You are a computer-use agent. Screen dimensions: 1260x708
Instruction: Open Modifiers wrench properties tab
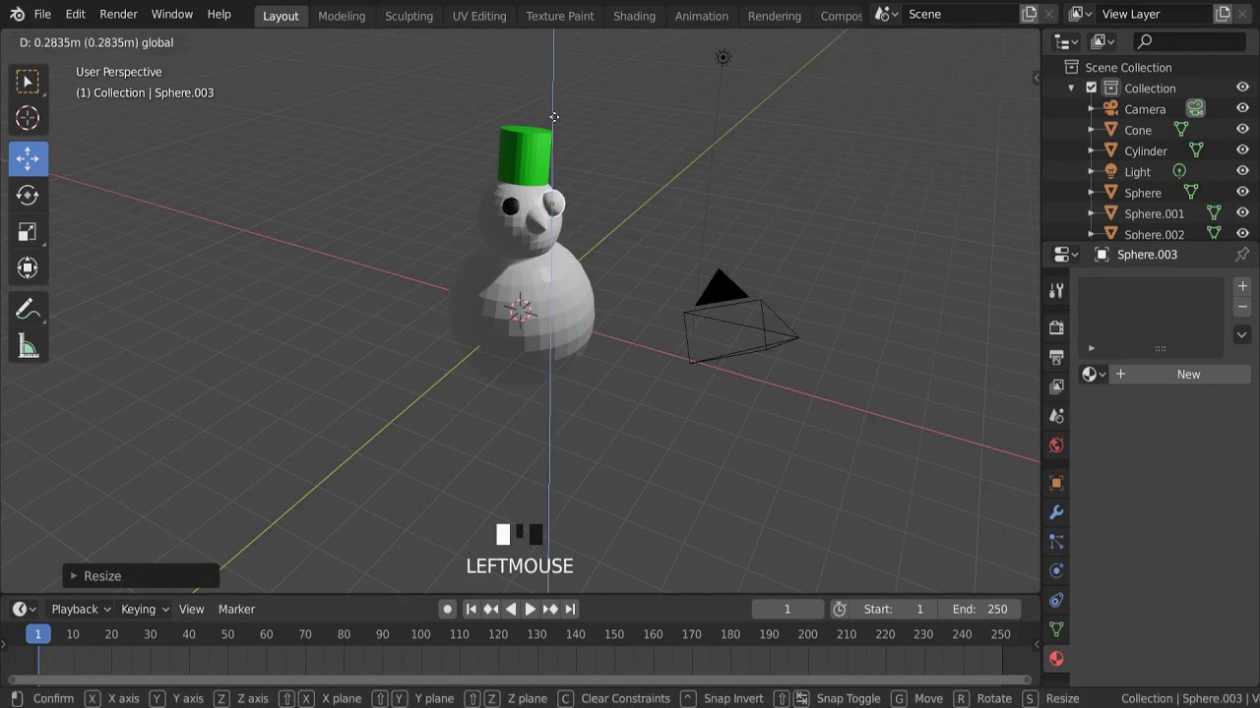click(x=1056, y=512)
